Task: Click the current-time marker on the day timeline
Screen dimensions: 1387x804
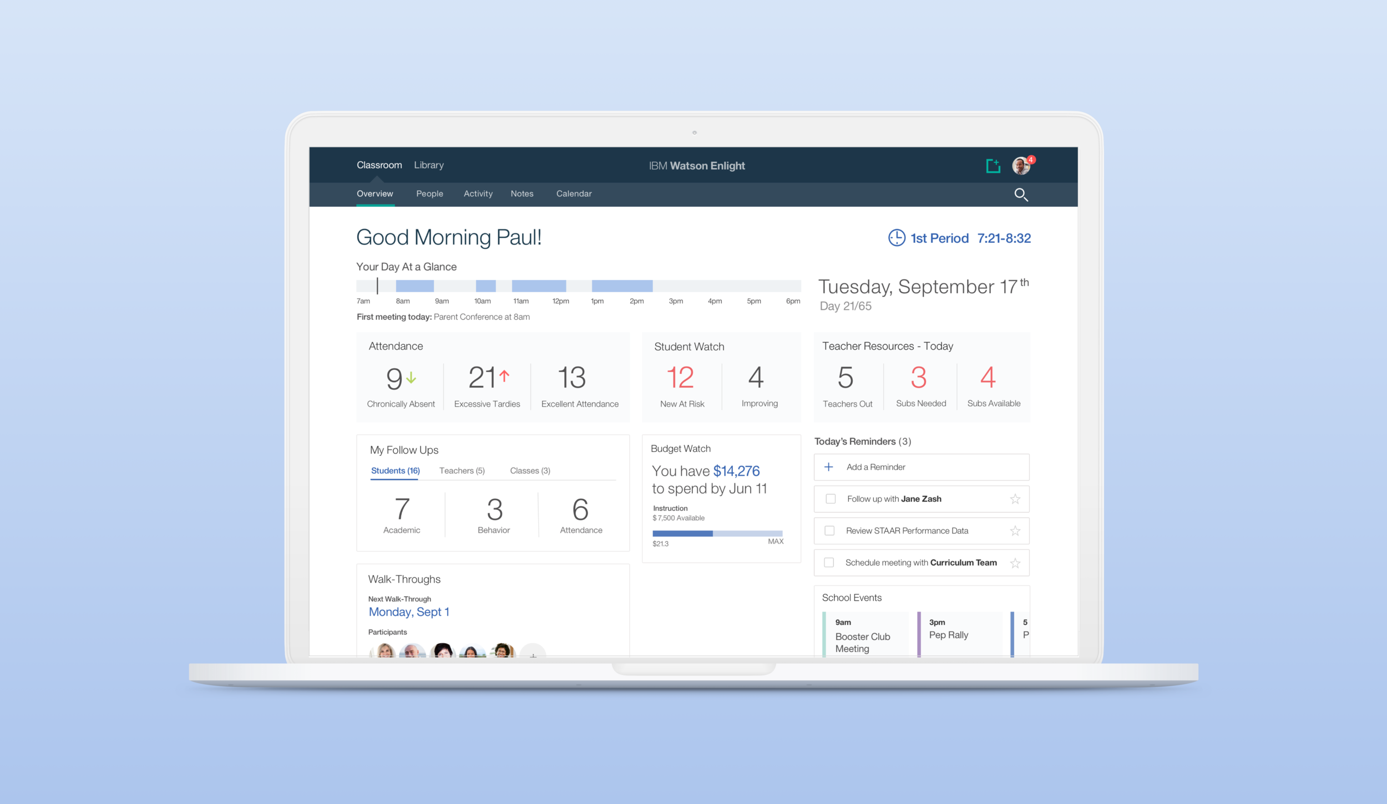Action: click(x=377, y=286)
